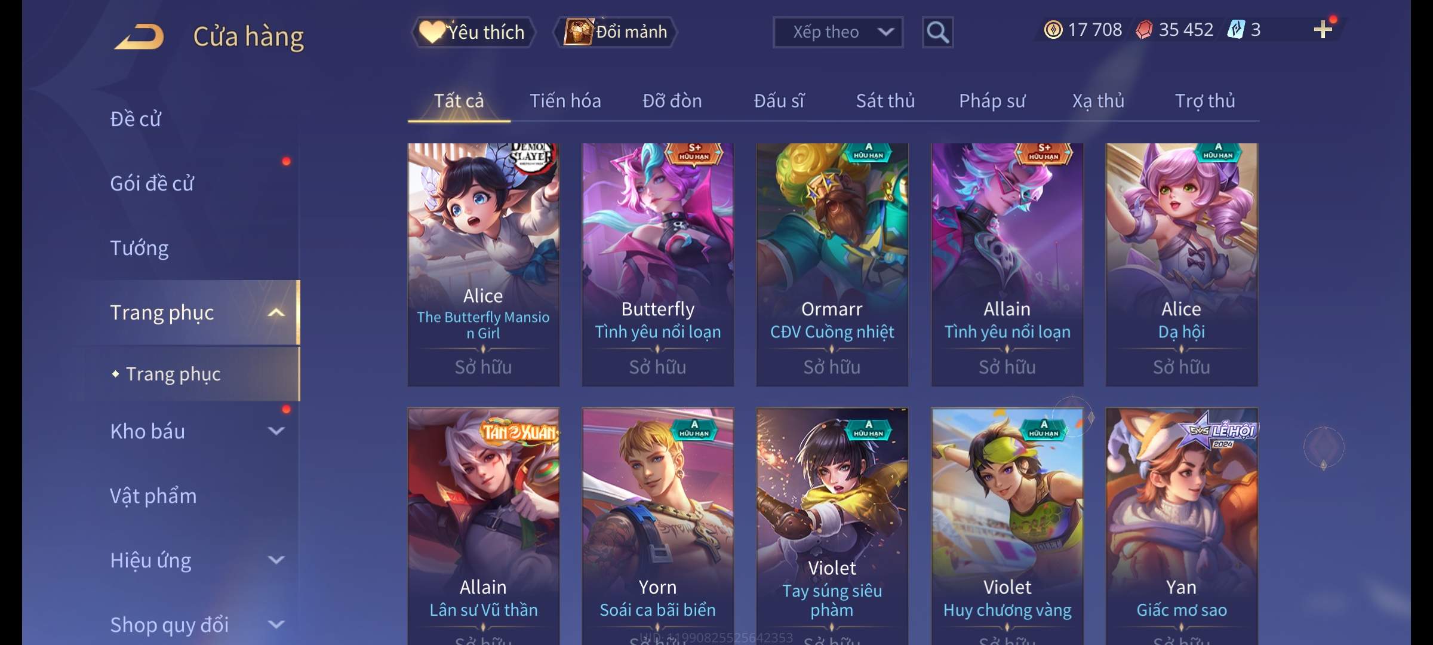Go back using the return arrow icon
Image resolution: width=1433 pixels, height=645 pixels.
tap(139, 36)
